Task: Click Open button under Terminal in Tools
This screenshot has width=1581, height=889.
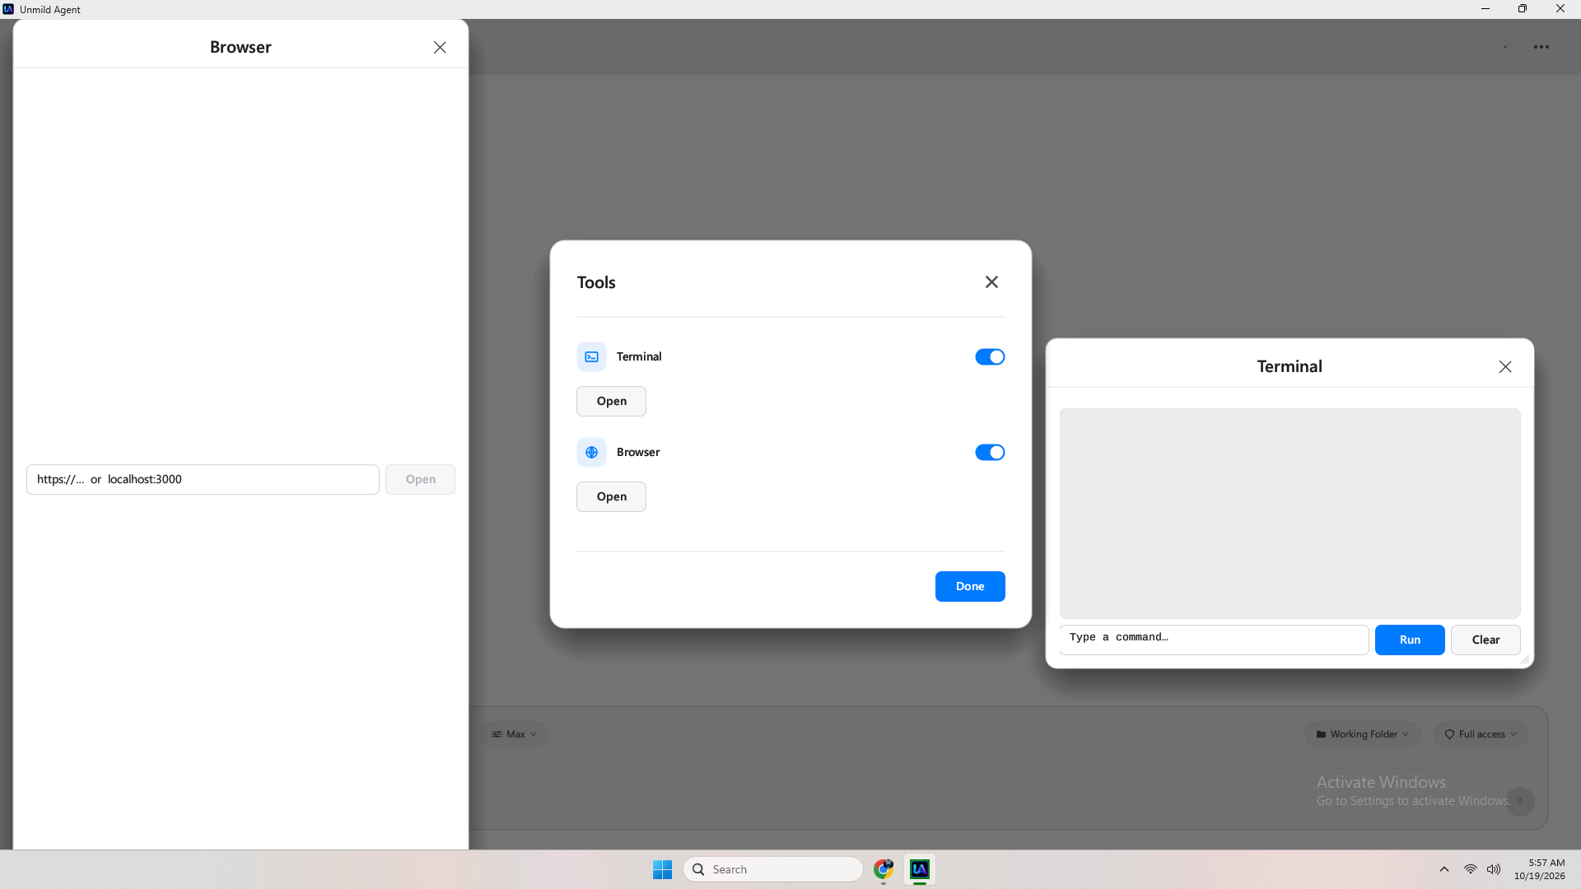Action: [x=611, y=401]
